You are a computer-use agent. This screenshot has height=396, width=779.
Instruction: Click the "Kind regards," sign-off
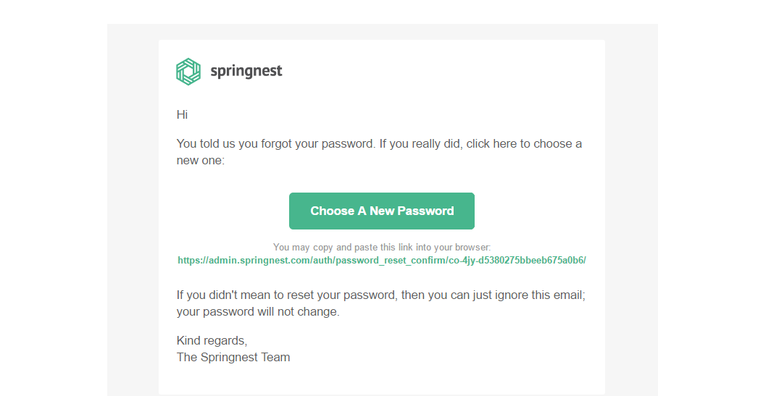point(212,340)
